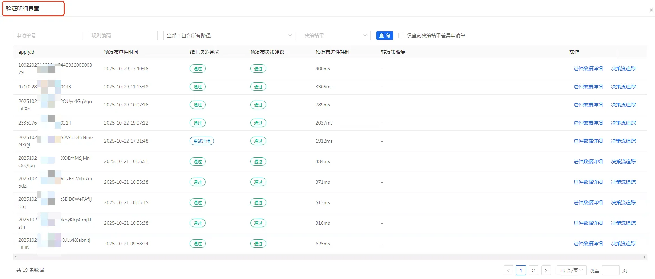
Task: Click 预发布 通过 tag for 3305ms row
Action: [x=258, y=87]
